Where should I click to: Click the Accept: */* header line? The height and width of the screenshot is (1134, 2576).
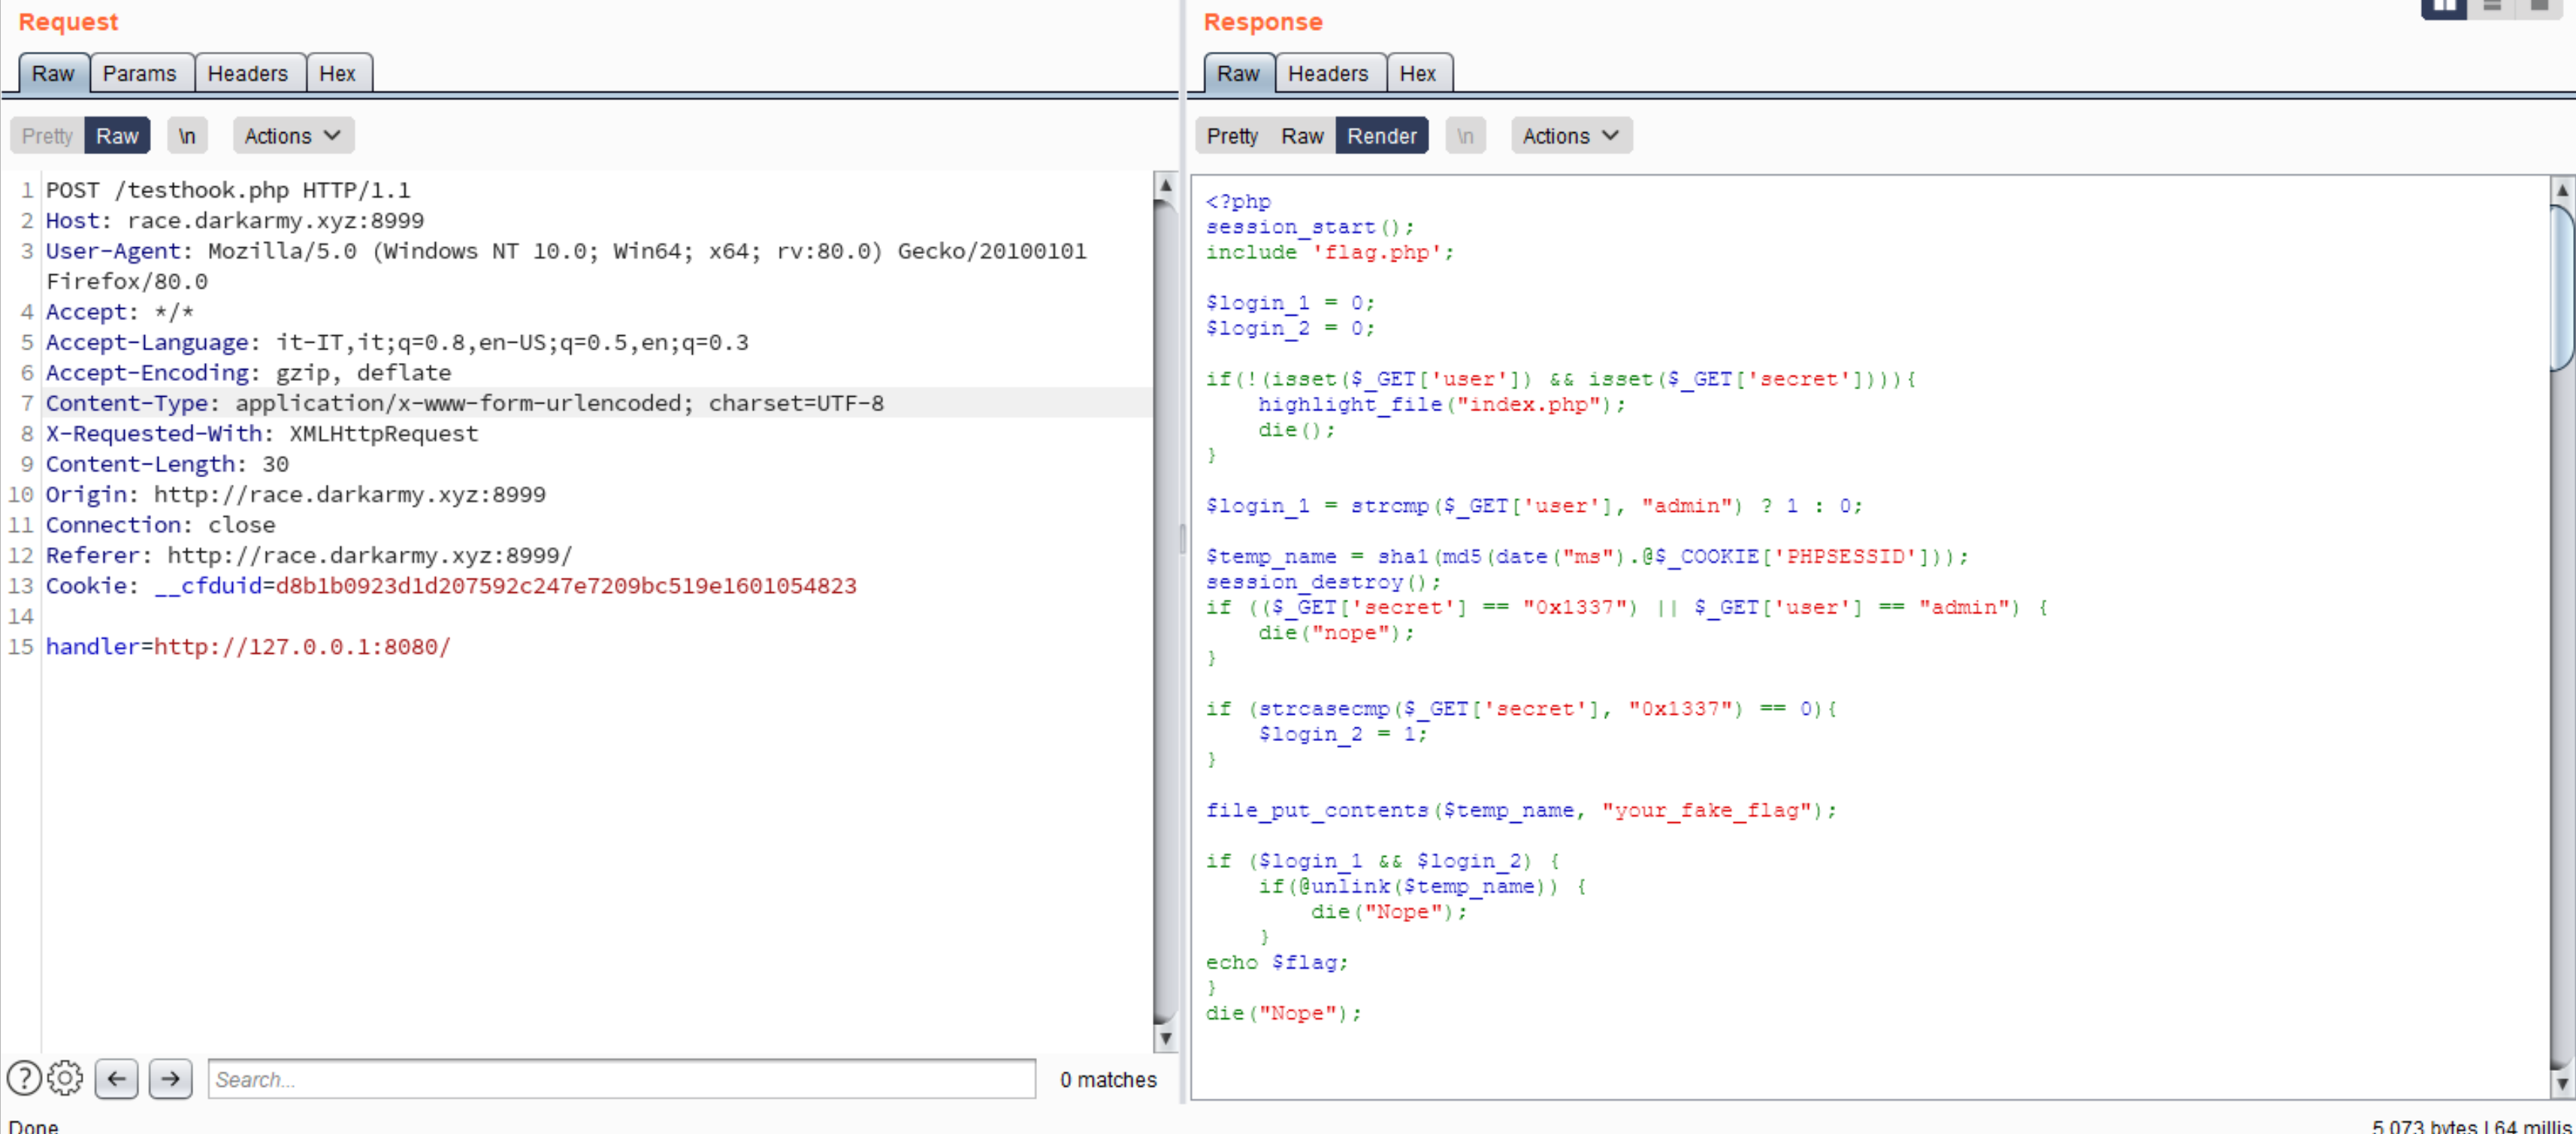pos(120,312)
